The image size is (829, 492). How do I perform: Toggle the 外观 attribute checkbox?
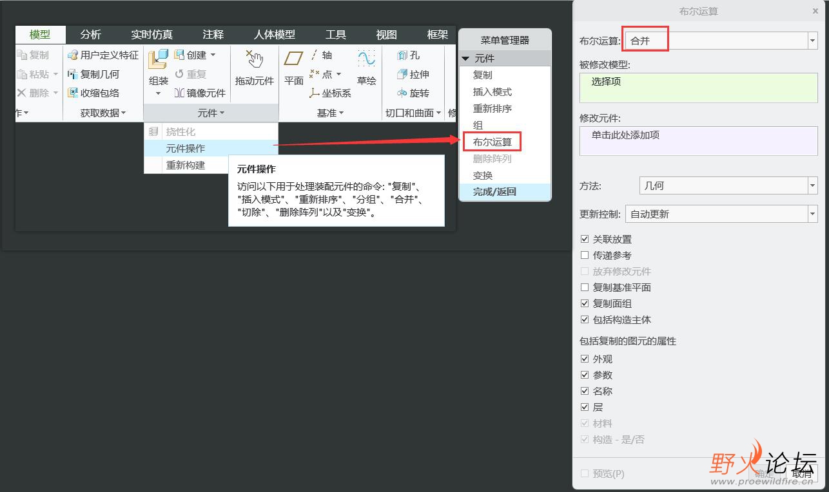(585, 359)
